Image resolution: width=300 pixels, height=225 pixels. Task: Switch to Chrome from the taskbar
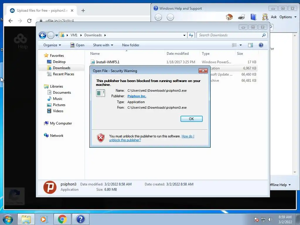(x=62, y=219)
